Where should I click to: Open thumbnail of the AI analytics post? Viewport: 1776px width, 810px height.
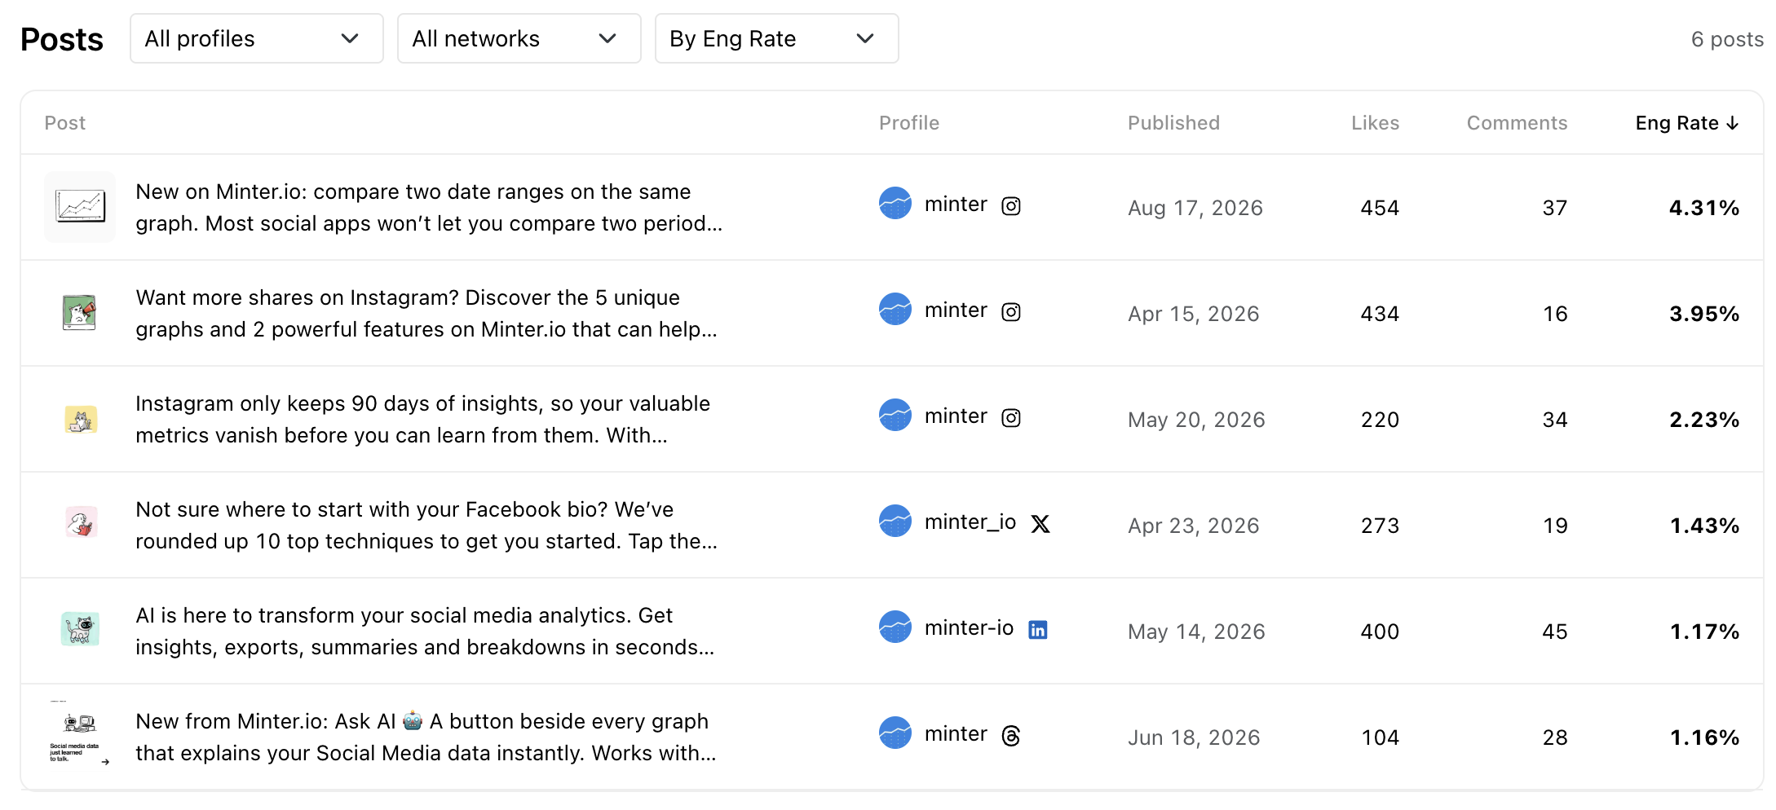pyautogui.click(x=80, y=629)
